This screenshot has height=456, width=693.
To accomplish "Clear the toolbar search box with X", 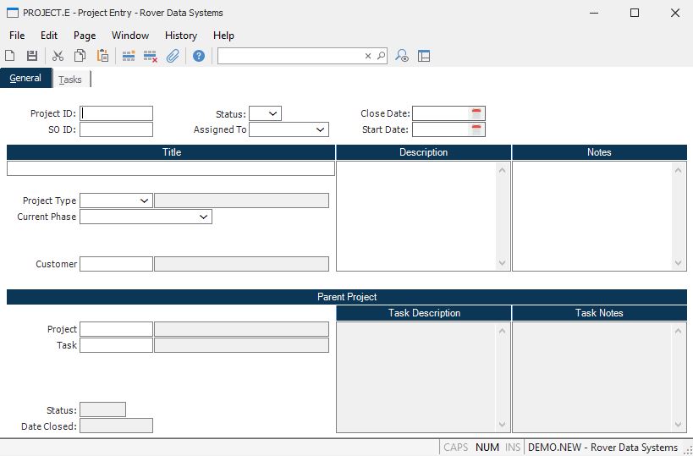I will pos(368,56).
